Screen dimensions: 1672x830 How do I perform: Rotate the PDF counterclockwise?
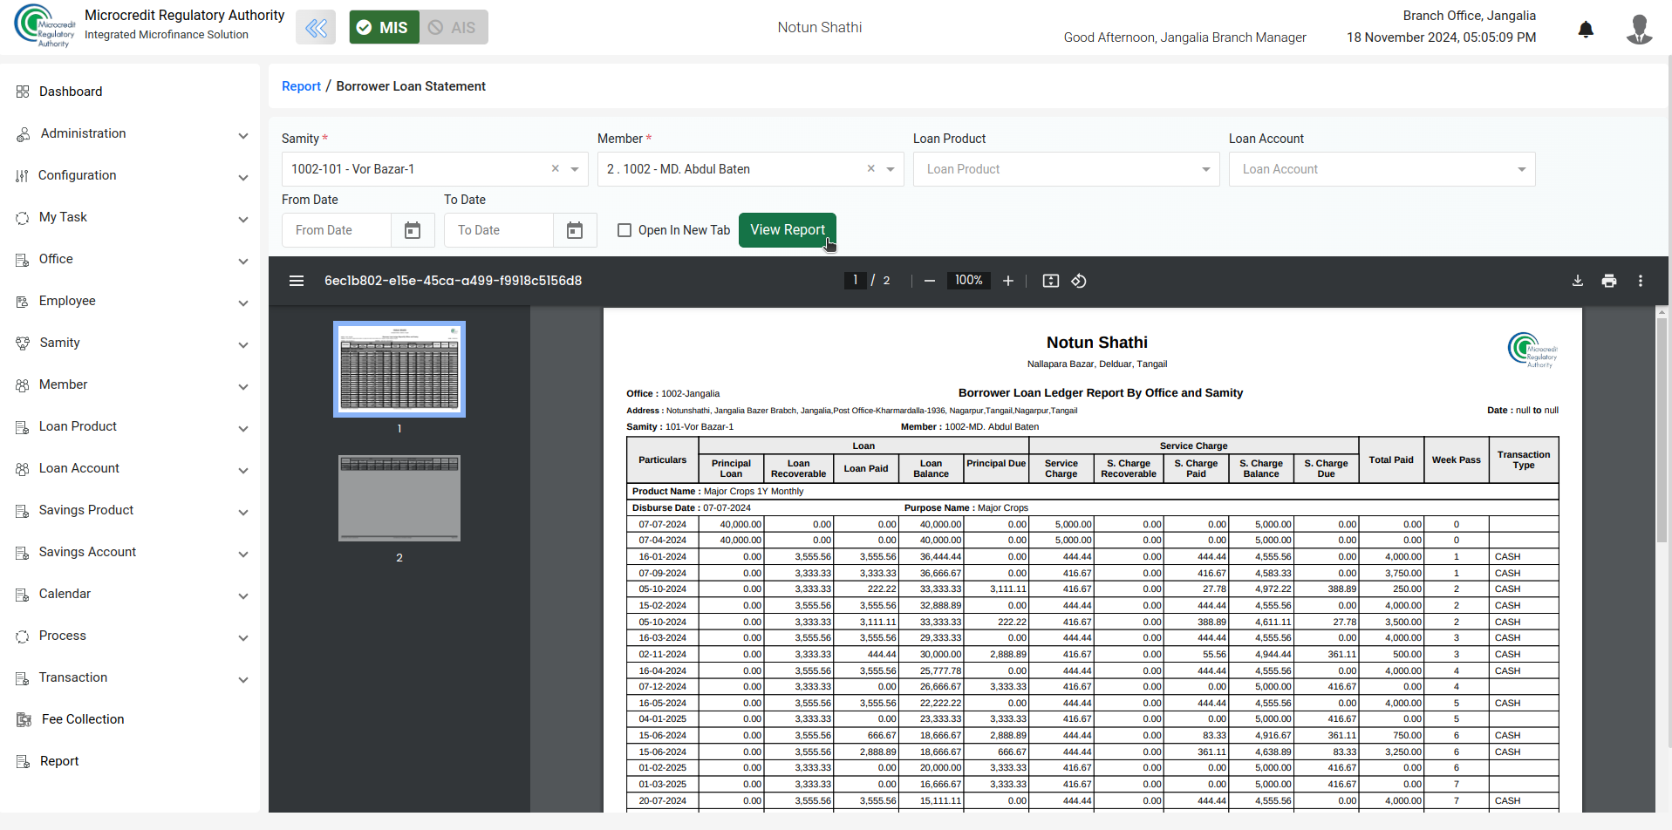pyautogui.click(x=1079, y=281)
